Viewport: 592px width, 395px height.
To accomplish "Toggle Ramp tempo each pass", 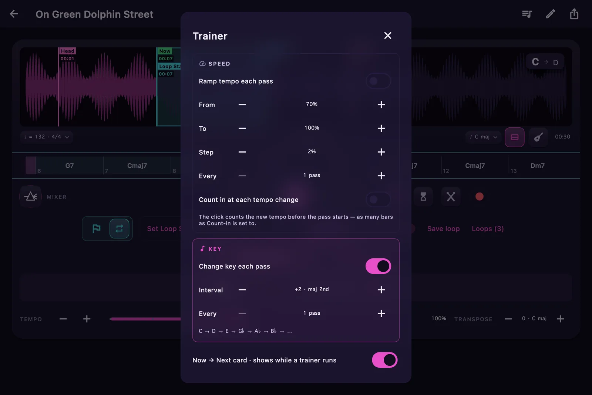I will coord(378,81).
